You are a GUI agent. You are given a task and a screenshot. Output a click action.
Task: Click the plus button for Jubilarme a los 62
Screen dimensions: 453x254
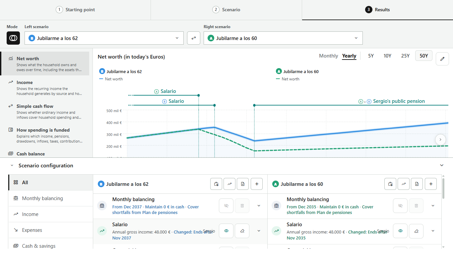coord(257,184)
